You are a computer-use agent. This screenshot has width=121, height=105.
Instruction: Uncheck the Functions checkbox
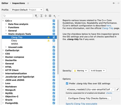pyautogui.click(x=54, y=27)
